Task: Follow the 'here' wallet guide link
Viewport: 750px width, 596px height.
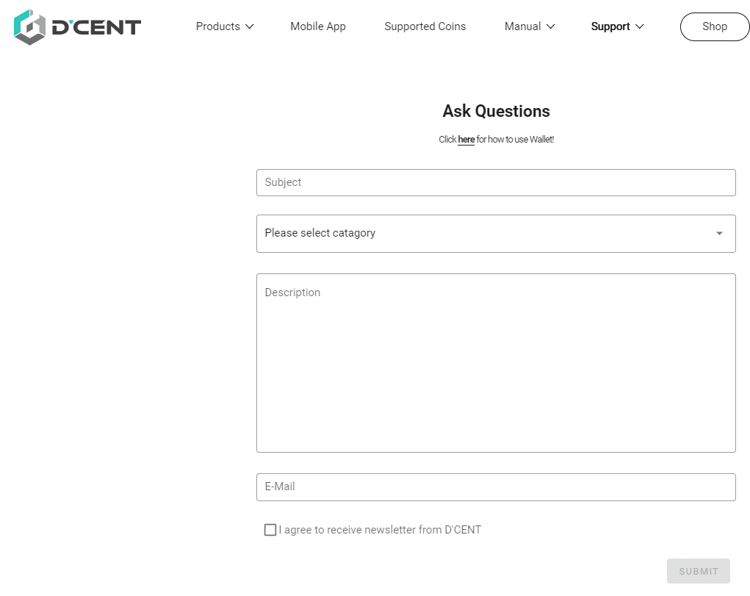Action: 466,140
